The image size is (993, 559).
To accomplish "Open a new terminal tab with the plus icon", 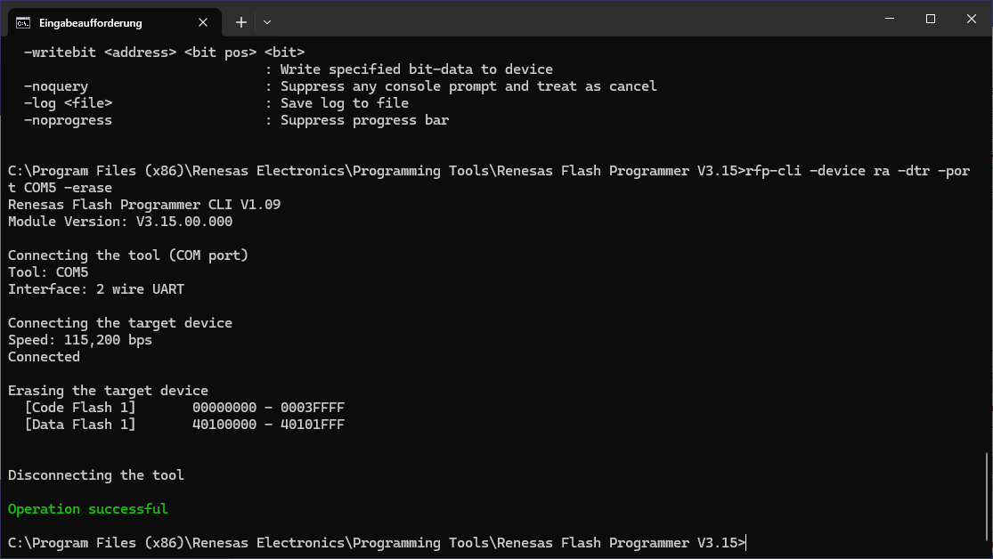I will click(240, 22).
